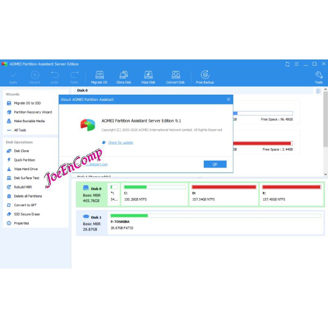
Task: Click the D: partition red usage bar
Action: click(224, 187)
